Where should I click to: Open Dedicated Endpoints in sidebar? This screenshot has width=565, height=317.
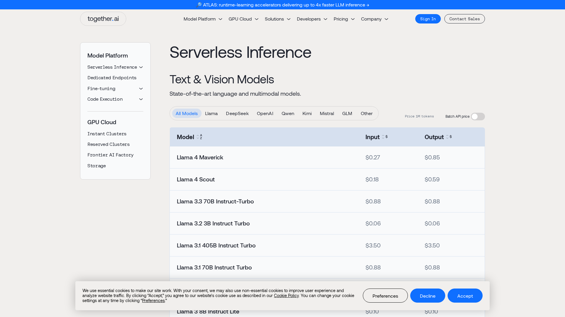[112, 78]
